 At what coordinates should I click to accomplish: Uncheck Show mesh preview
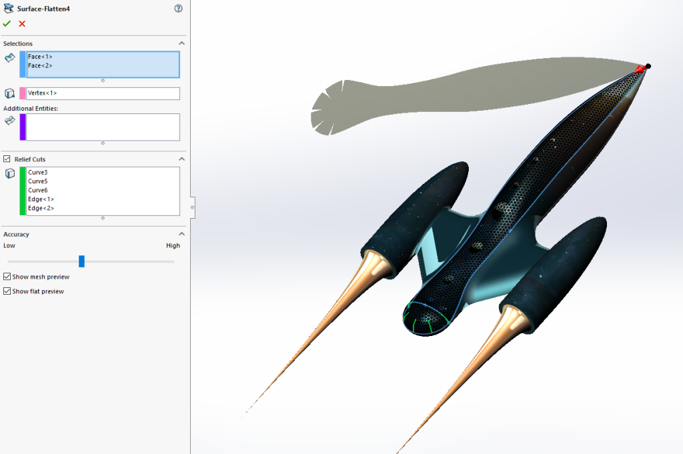coord(7,277)
